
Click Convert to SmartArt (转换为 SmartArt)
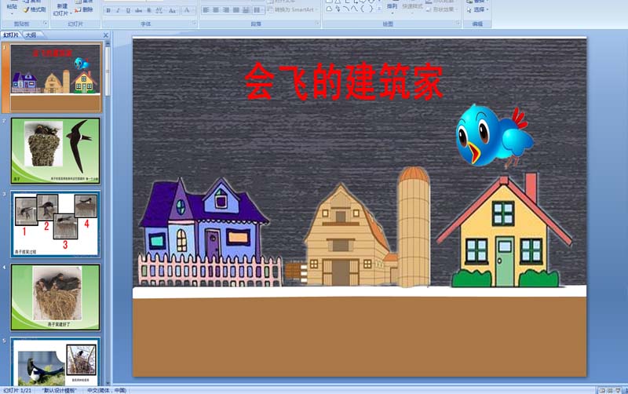(x=292, y=9)
